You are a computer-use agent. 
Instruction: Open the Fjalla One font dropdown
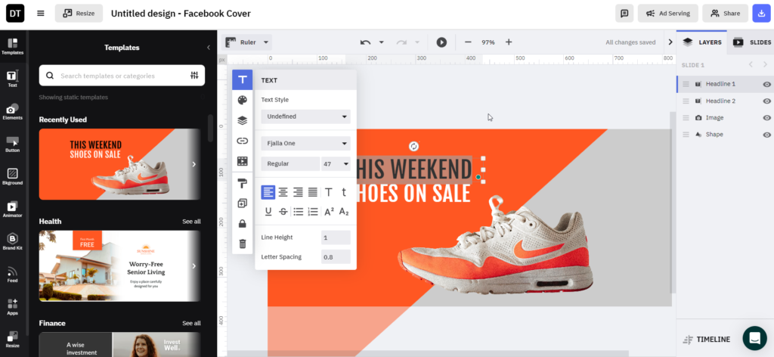coord(305,144)
